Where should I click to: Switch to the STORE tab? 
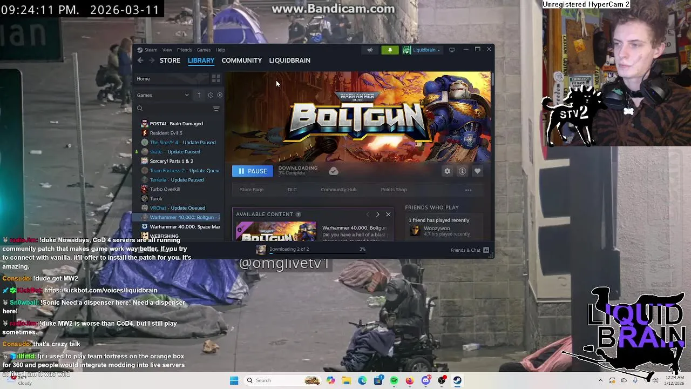click(x=170, y=61)
